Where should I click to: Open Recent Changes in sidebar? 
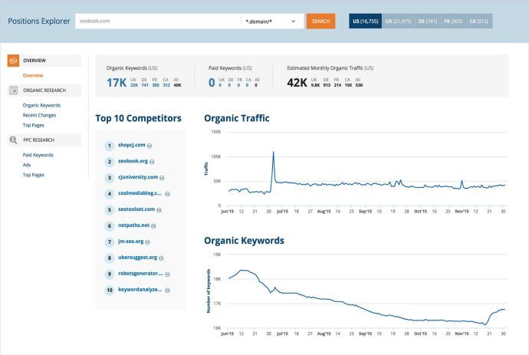pyautogui.click(x=39, y=116)
